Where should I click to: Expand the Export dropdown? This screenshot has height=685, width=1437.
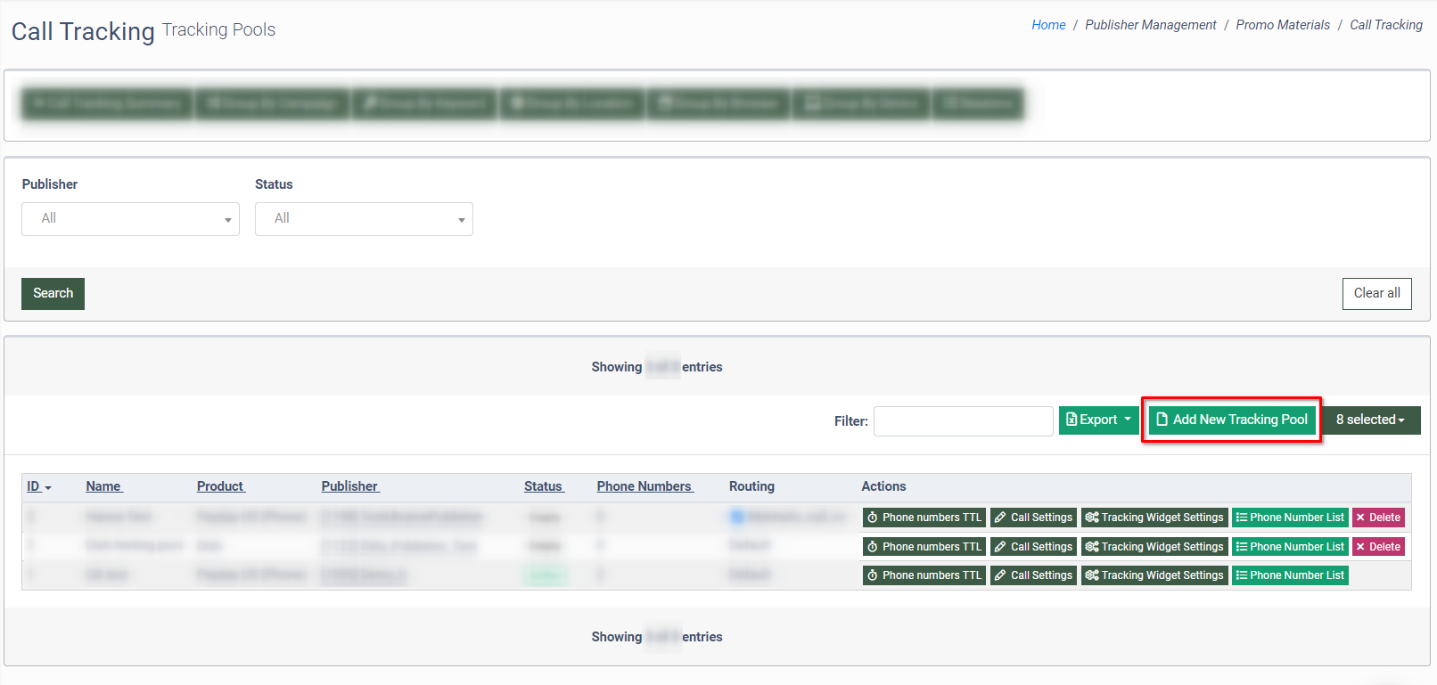(x=1098, y=420)
